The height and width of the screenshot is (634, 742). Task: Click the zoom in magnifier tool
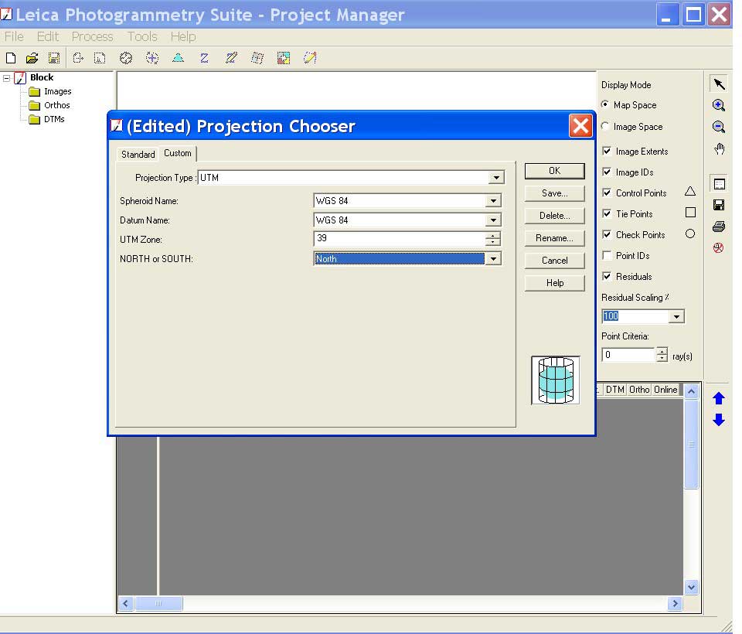[x=719, y=106]
